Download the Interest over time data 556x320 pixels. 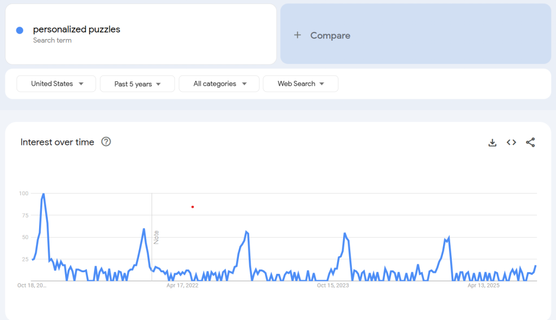492,143
